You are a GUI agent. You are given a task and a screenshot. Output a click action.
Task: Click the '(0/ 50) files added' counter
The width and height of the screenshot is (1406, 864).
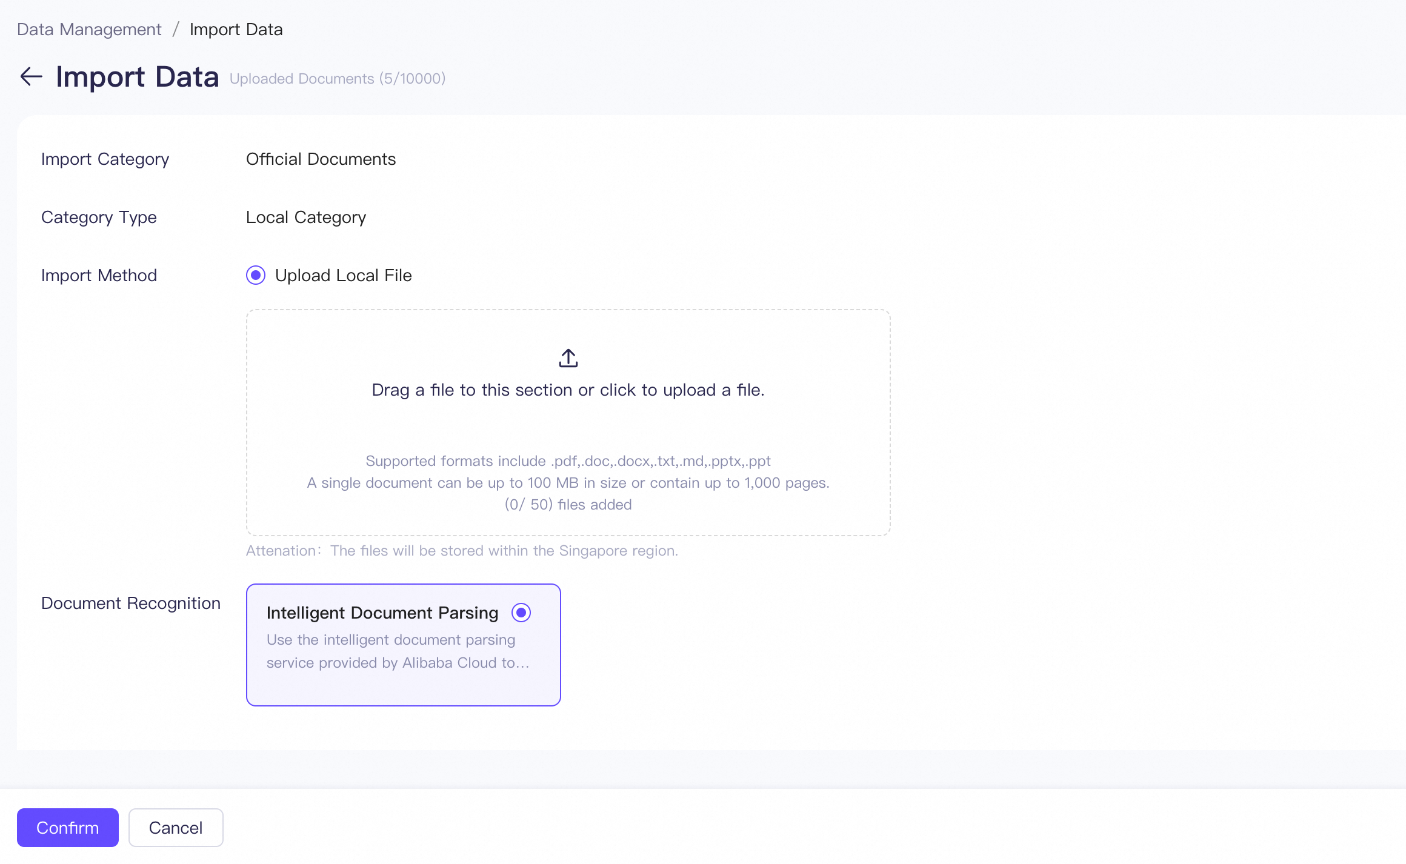(568, 505)
